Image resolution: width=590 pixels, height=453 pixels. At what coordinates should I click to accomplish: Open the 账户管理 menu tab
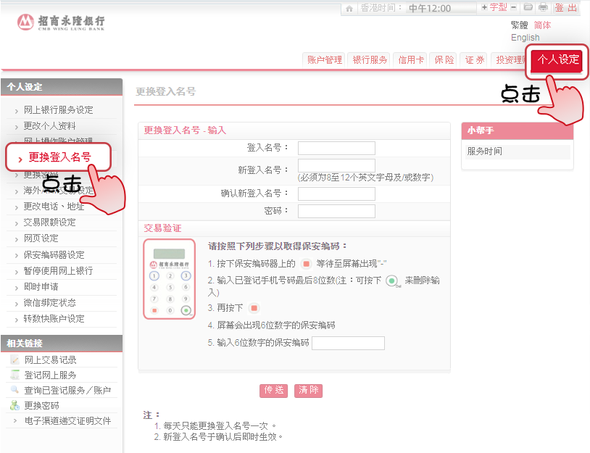click(x=324, y=60)
